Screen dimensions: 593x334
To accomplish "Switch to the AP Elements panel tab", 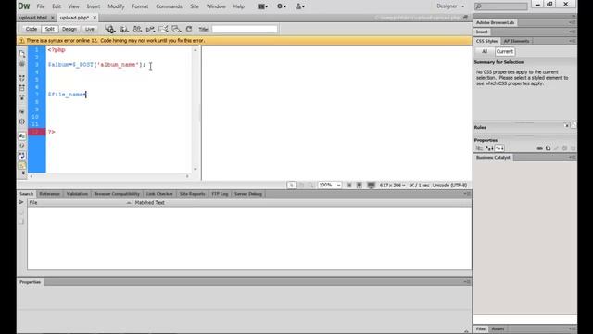I will point(516,41).
